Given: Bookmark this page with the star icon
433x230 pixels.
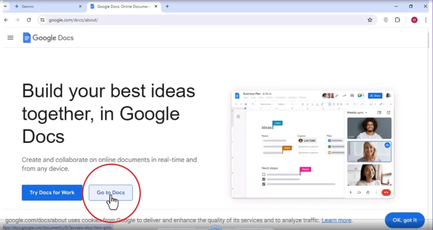Looking at the screenshot, I should (370, 20).
